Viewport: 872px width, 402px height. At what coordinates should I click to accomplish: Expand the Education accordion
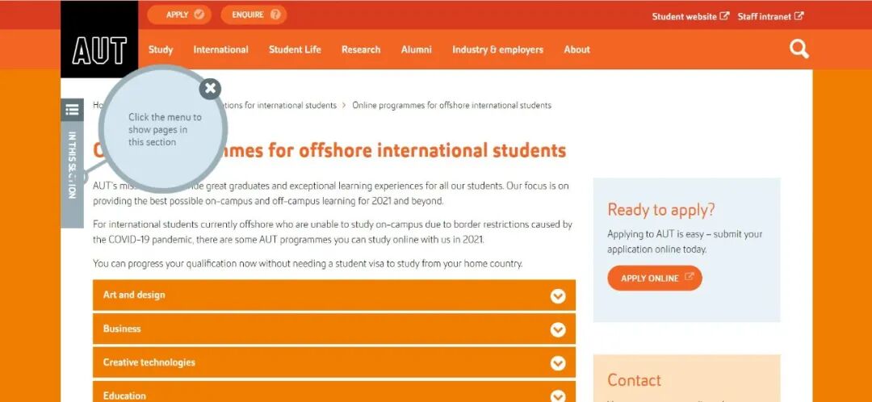pyautogui.click(x=334, y=392)
